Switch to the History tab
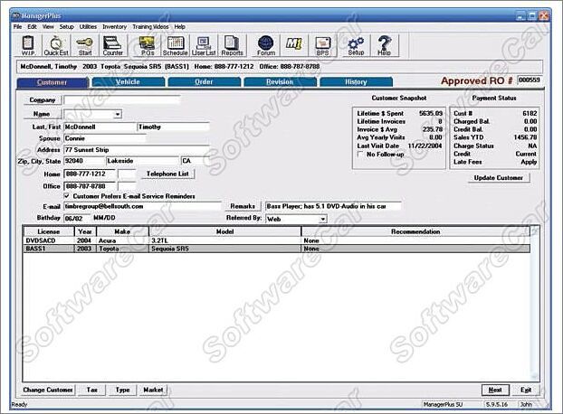 356,82
